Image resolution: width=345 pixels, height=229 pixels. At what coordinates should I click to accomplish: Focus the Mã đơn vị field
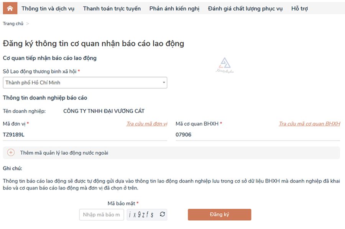point(85,135)
